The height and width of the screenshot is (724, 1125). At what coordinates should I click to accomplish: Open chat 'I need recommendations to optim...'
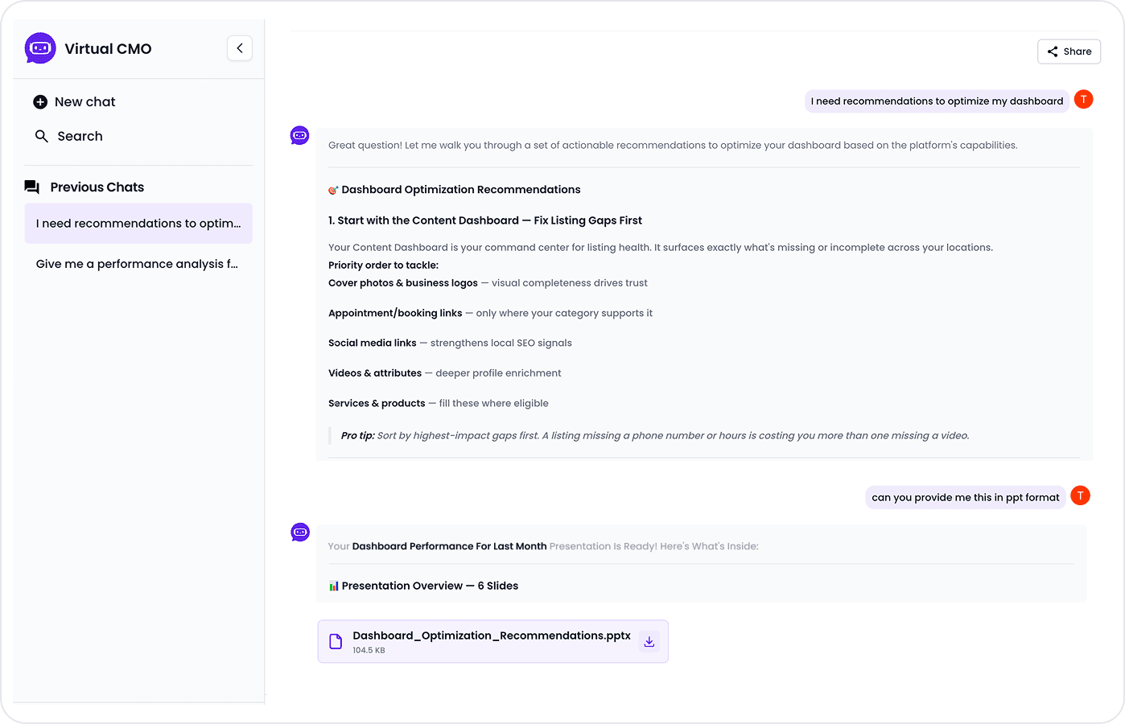point(138,224)
